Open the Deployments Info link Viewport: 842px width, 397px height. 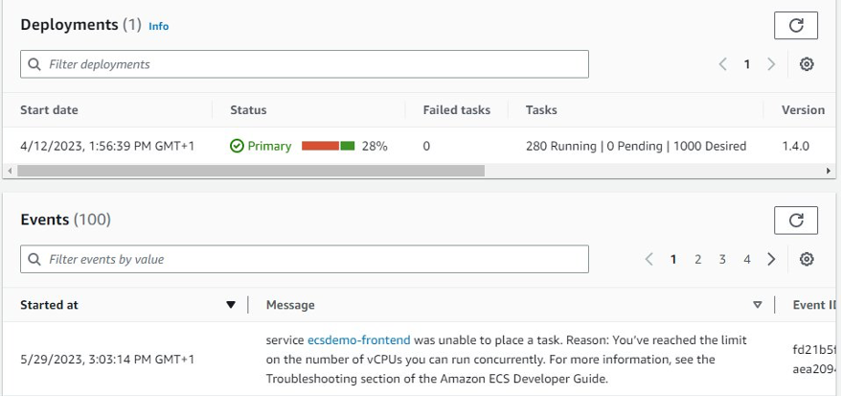tap(158, 26)
